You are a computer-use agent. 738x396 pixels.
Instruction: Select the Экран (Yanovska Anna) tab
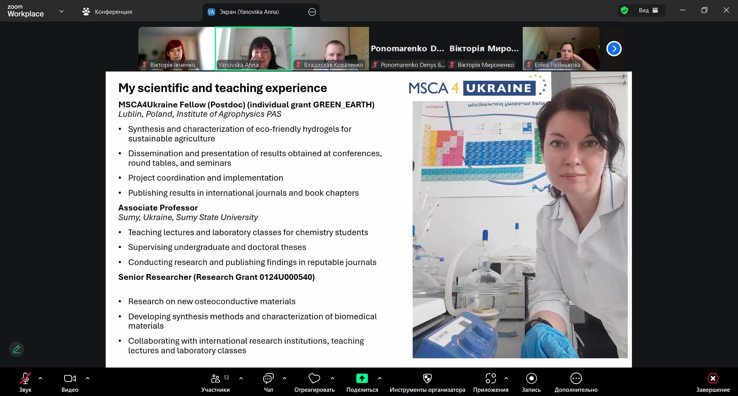249,12
